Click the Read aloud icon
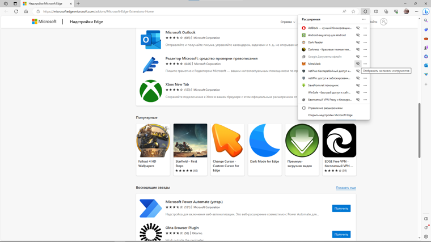Image resolution: width=431 pixels, height=242 pixels. tap(344, 11)
